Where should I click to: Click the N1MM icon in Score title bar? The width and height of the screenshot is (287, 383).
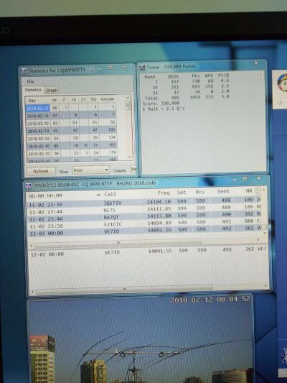point(142,67)
